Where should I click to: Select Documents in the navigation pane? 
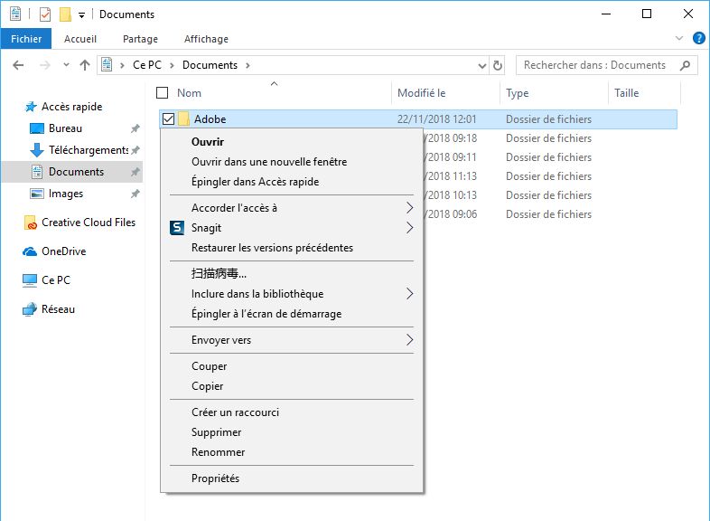tap(76, 172)
